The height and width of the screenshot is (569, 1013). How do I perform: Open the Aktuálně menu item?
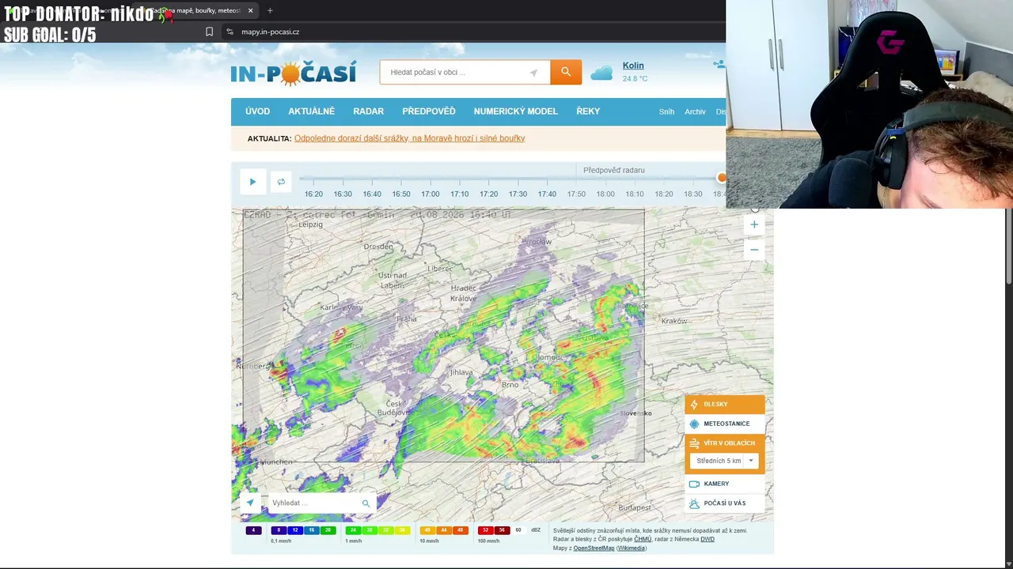point(311,111)
